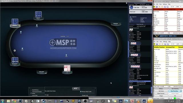The width and height of the screenshot is (183, 103).
Task: Click next image arrow in early-position FastStone toolbar
Action: [x=162, y=7]
